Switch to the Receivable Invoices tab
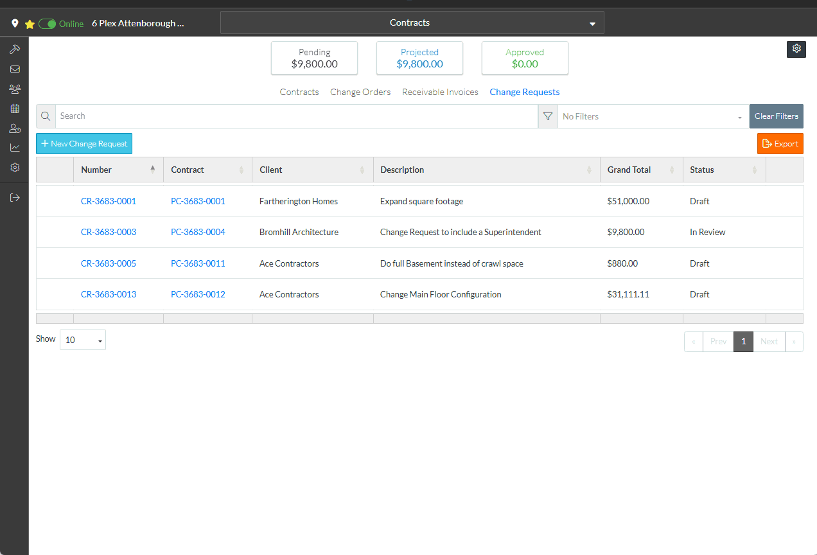 (x=440, y=92)
